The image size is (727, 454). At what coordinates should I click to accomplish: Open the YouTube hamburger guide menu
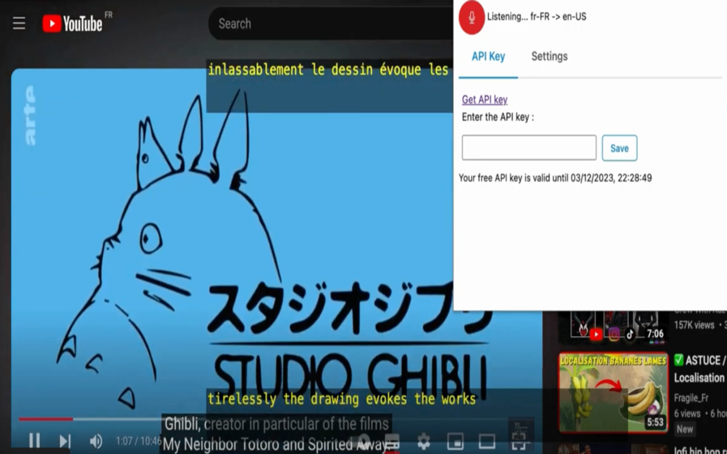pyautogui.click(x=19, y=23)
